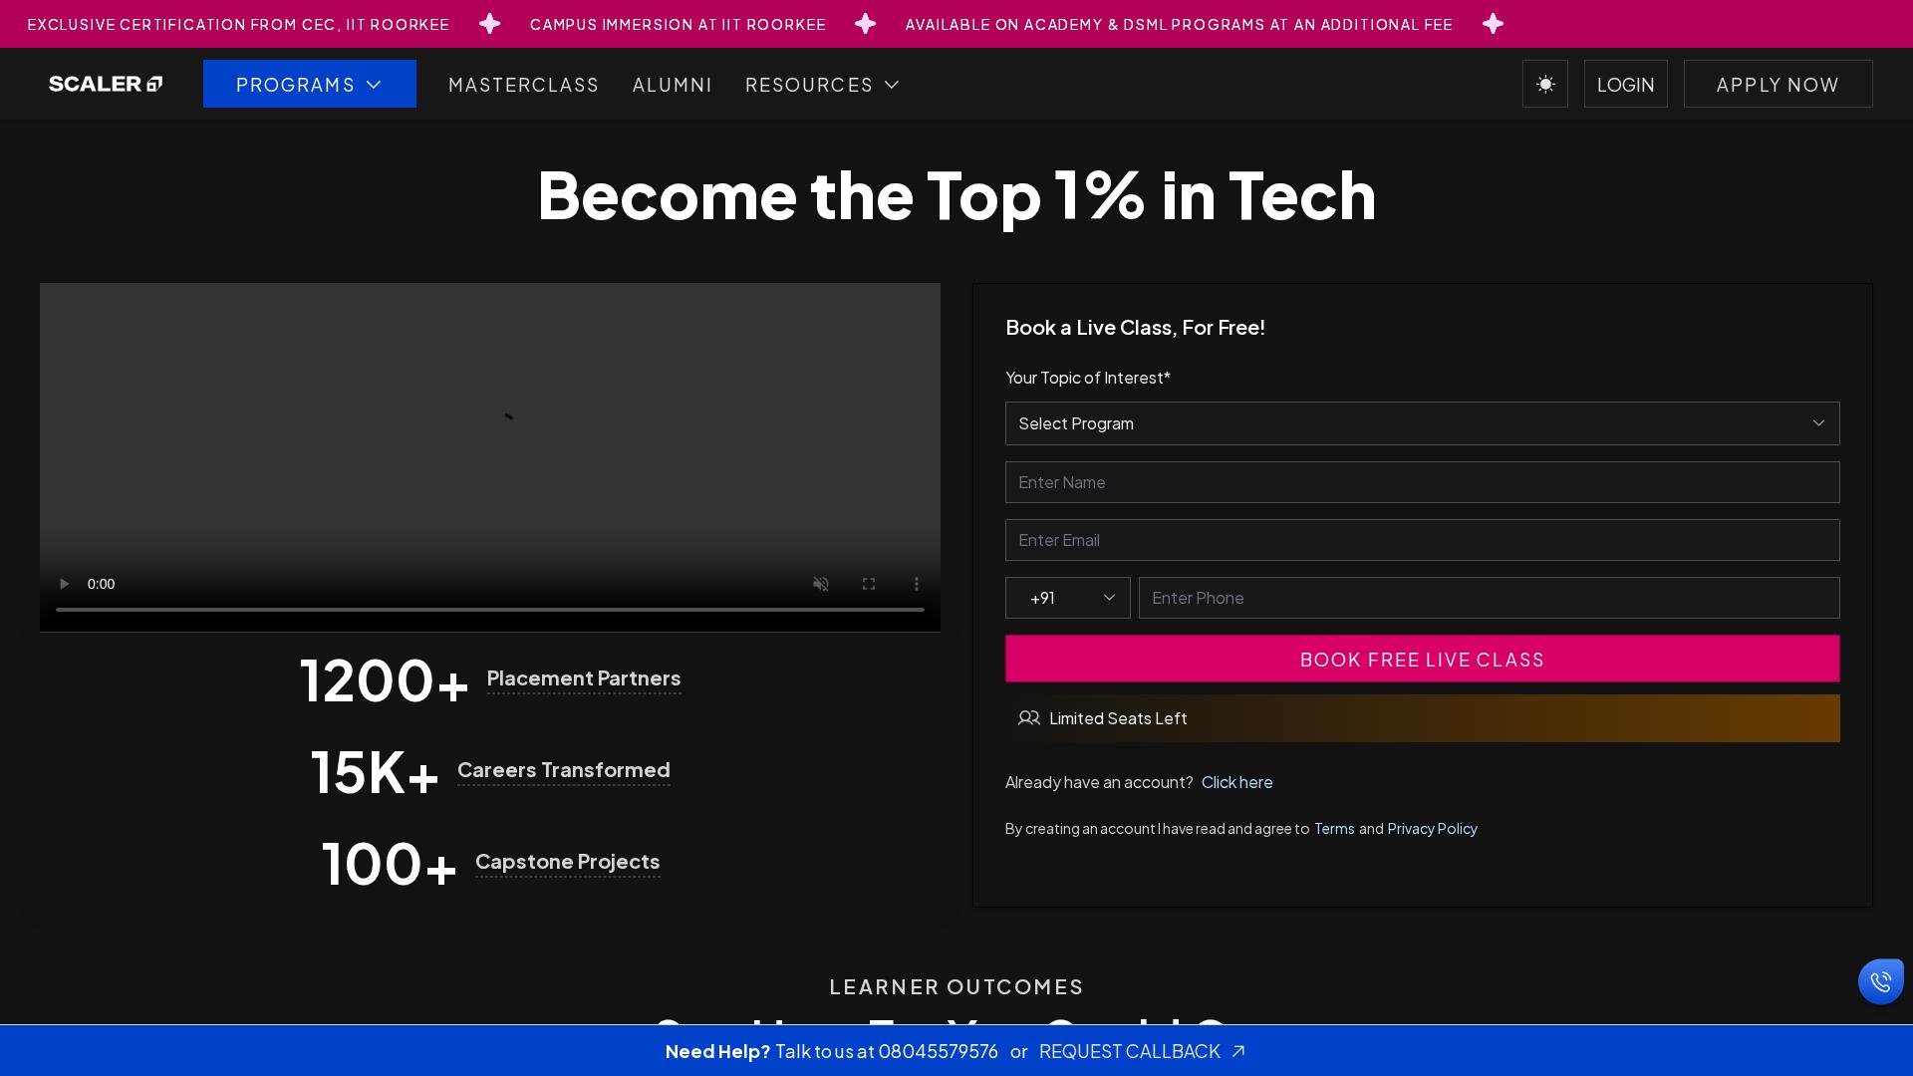
Task: Click the floating phone call icon
Action: [1881, 981]
